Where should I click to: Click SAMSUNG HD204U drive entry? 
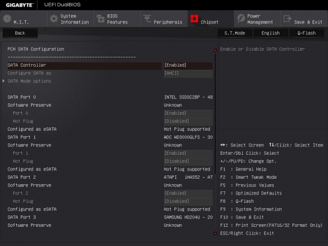[188, 218]
